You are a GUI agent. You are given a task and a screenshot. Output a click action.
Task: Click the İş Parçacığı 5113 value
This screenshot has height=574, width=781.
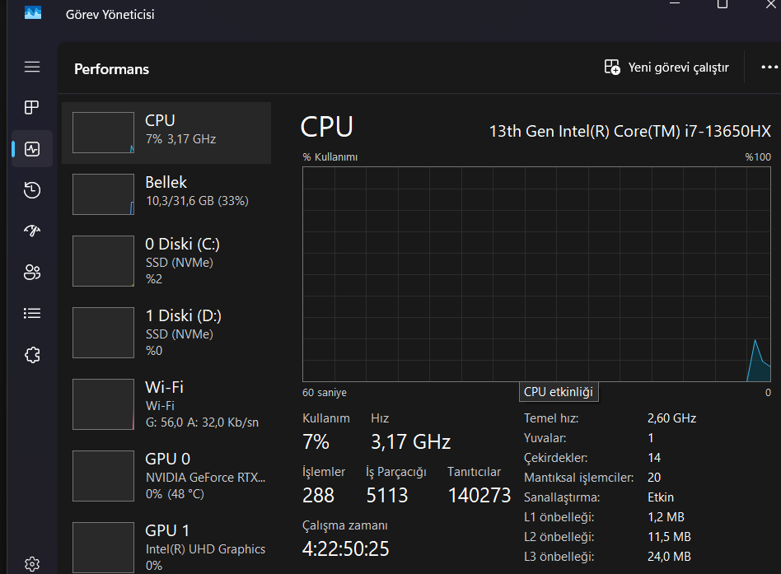coord(387,495)
